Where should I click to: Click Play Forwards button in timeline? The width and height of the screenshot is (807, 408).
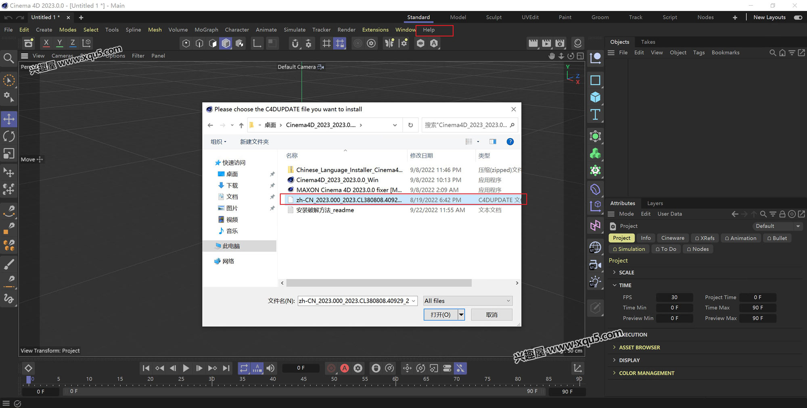tap(186, 368)
